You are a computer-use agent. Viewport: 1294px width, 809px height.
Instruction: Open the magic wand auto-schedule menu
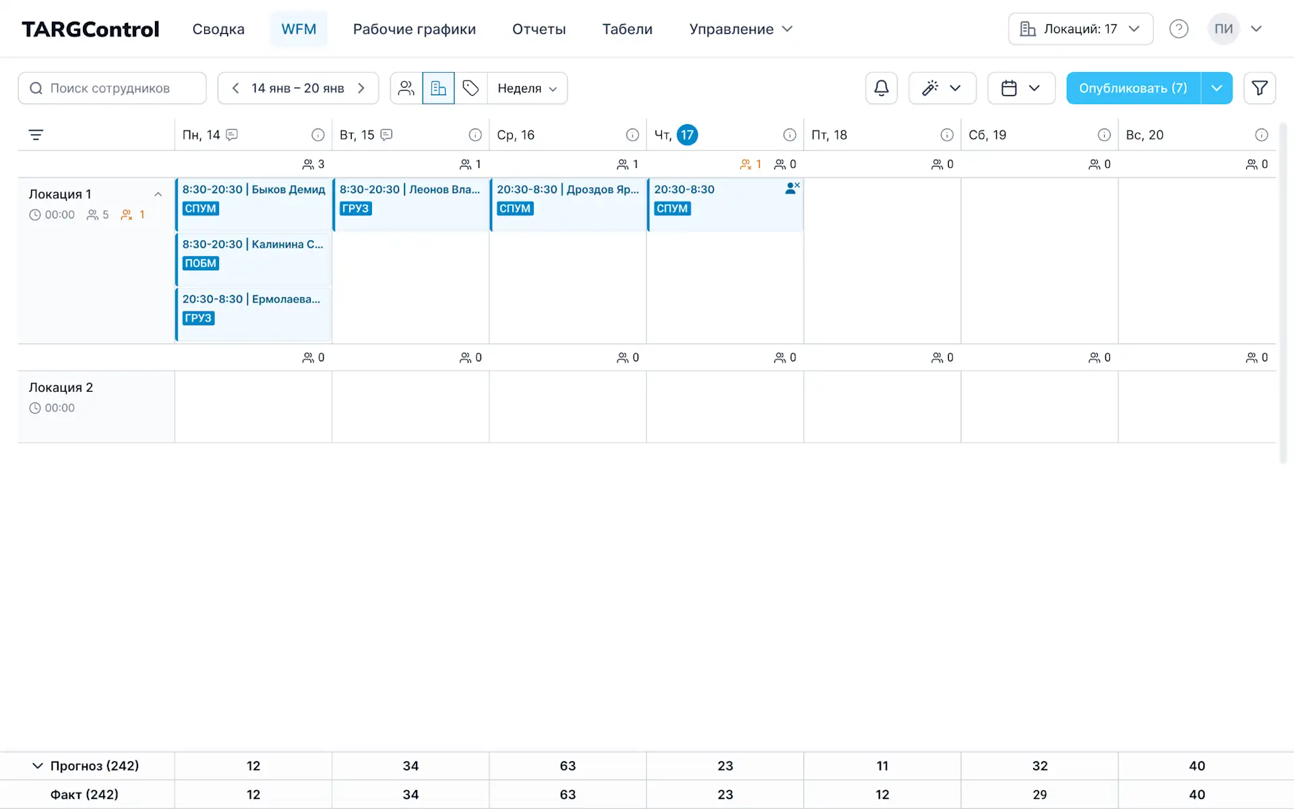942,88
